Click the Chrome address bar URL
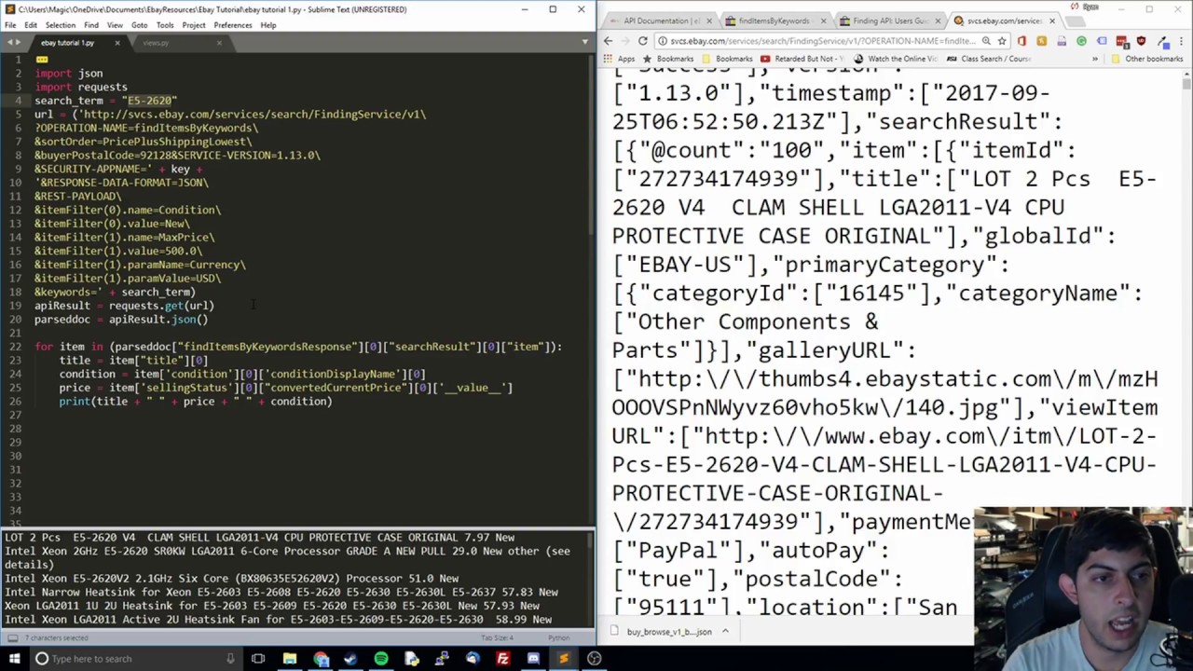This screenshot has height=671, width=1193. coord(820,41)
